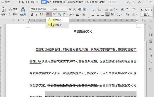Toggle justified paragraph alignment

pyautogui.click(x=107, y=14)
